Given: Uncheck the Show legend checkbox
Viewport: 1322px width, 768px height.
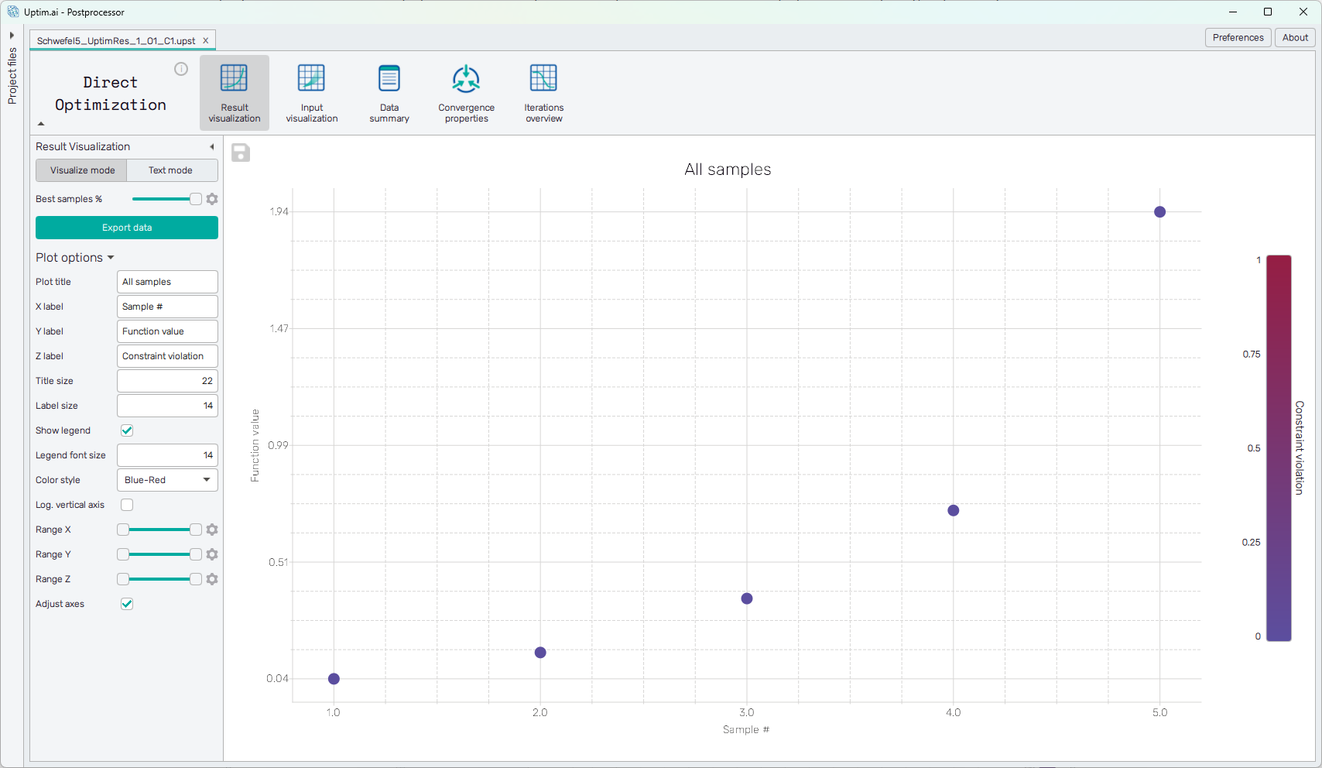Looking at the screenshot, I should click(127, 430).
